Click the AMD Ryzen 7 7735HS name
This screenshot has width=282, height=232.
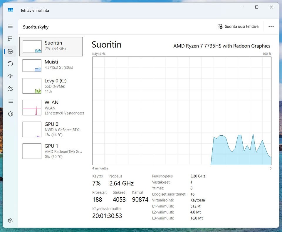[x=222, y=46]
